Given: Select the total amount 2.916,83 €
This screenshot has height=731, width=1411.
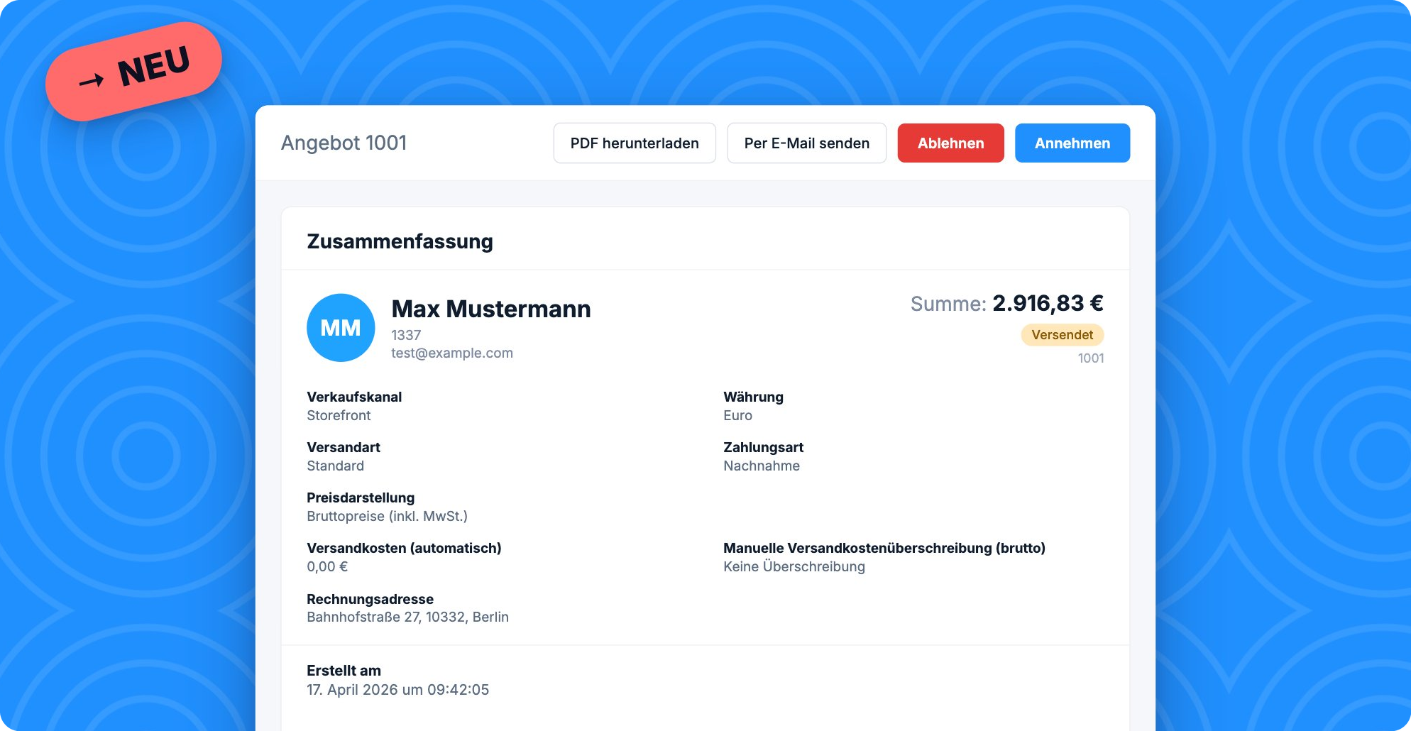Looking at the screenshot, I should pyautogui.click(x=1048, y=304).
